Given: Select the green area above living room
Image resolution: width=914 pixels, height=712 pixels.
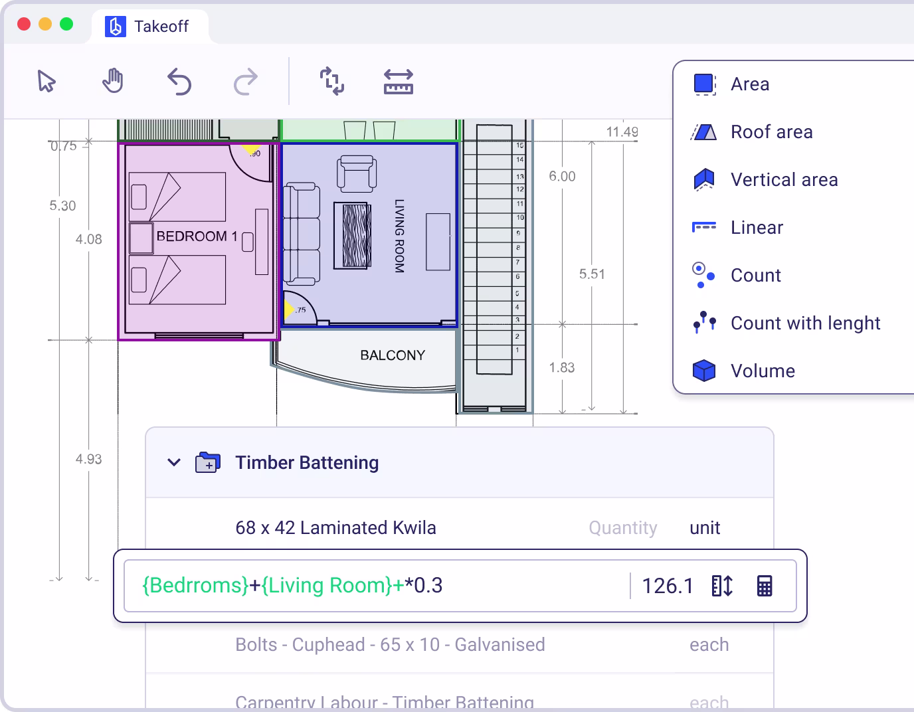Looking at the screenshot, I should pyautogui.click(x=370, y=130).
